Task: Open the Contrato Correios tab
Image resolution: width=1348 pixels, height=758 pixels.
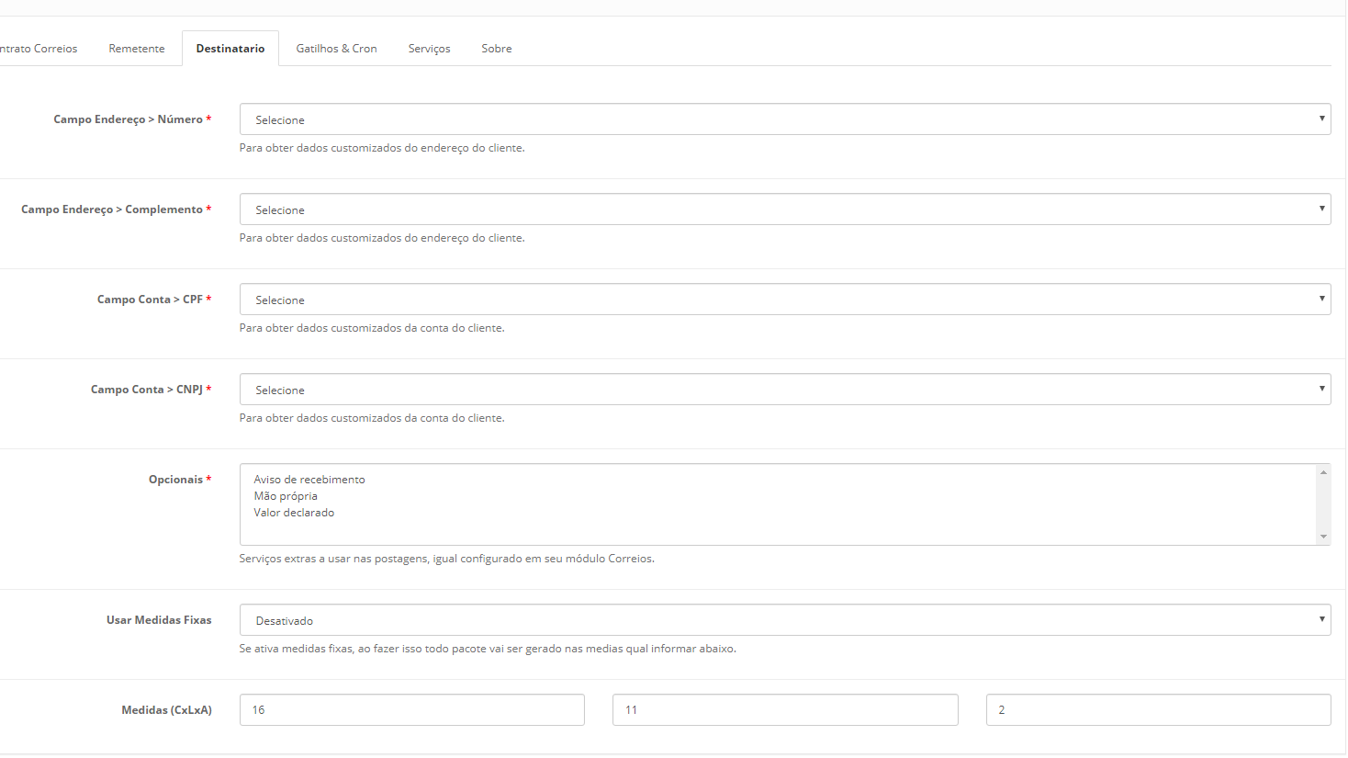Action: pos(39,49)
